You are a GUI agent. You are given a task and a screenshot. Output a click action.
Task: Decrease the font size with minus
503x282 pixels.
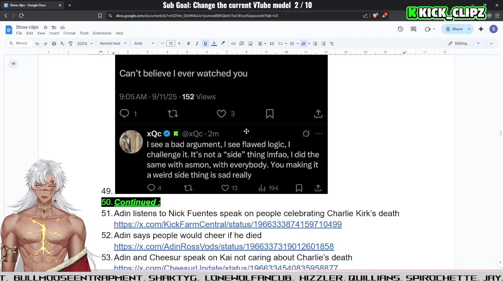tap(162, 43)
